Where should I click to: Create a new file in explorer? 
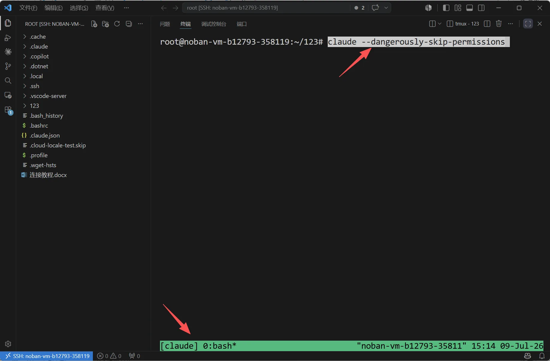[94, 24]
